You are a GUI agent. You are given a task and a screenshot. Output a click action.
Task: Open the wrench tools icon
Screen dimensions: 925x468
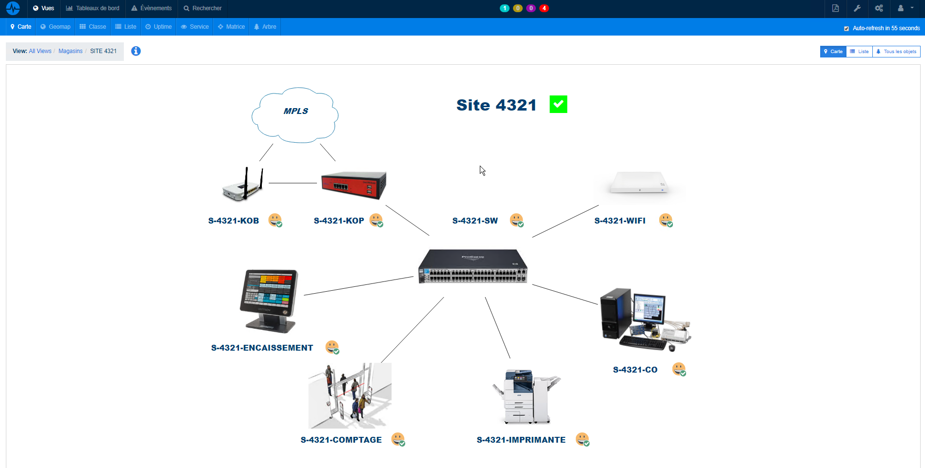coord(857,8)
